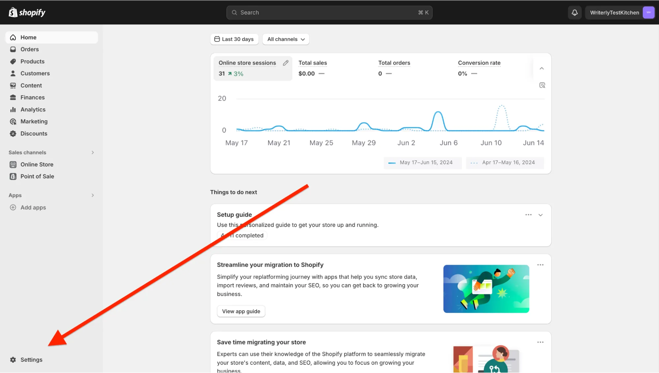Click the Discounts badge icon
This screenshot has width=659, height=373.
pyautogui.click(x=13, y=134)
